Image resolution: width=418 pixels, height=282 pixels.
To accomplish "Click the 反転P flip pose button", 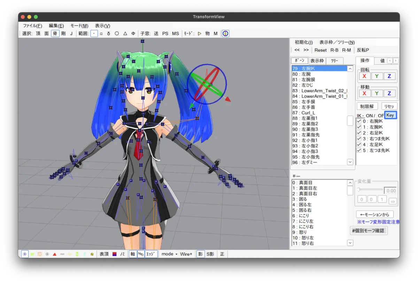I will (x=363, y=50).
